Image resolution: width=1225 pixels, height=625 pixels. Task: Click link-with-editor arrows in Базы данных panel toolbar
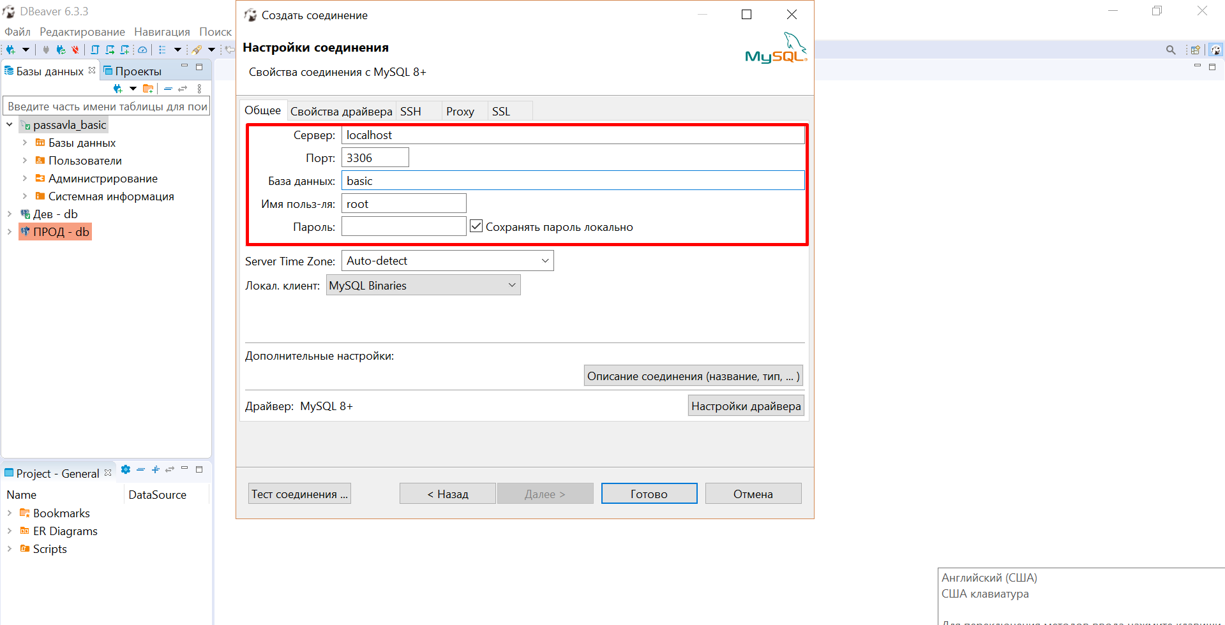point(183,89)
